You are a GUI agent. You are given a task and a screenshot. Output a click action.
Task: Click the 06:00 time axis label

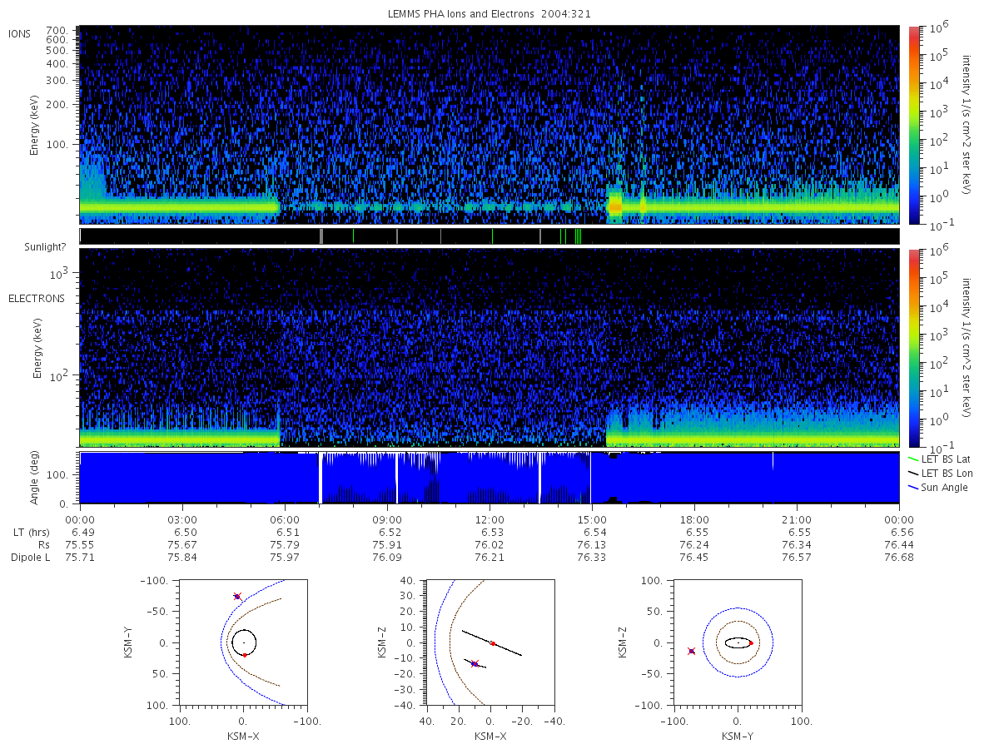(285, 520)
